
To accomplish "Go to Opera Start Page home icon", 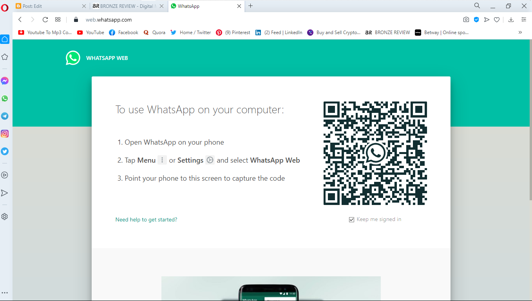I will [x=5, y=39].
